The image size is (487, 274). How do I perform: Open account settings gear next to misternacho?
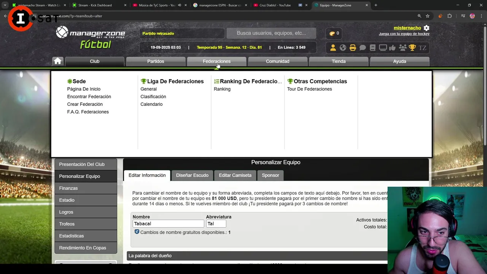click(427, 28)
